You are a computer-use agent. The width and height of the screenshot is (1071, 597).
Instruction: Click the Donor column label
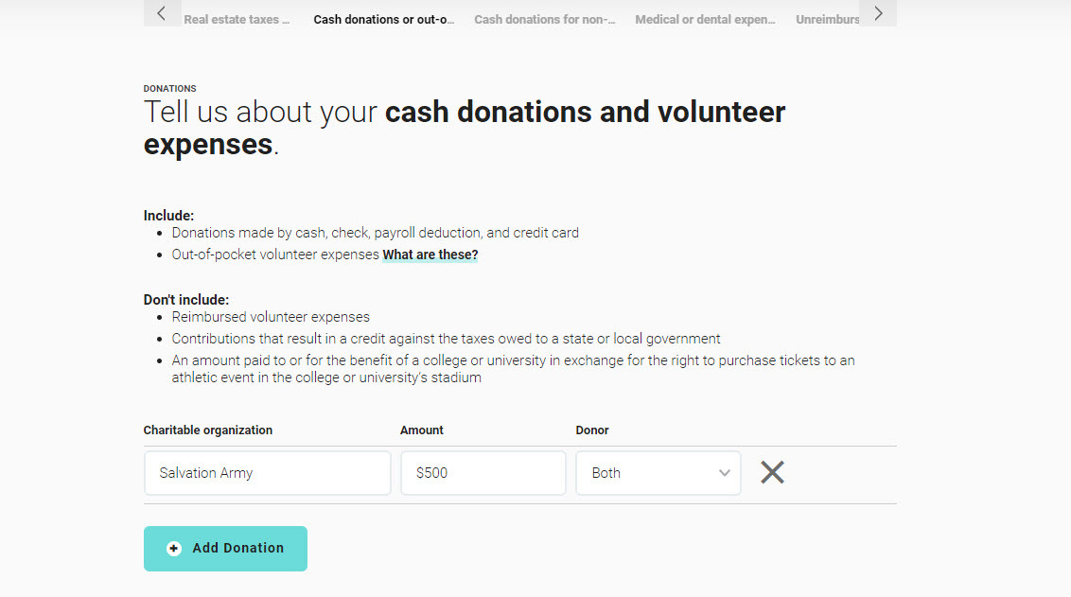592,430
